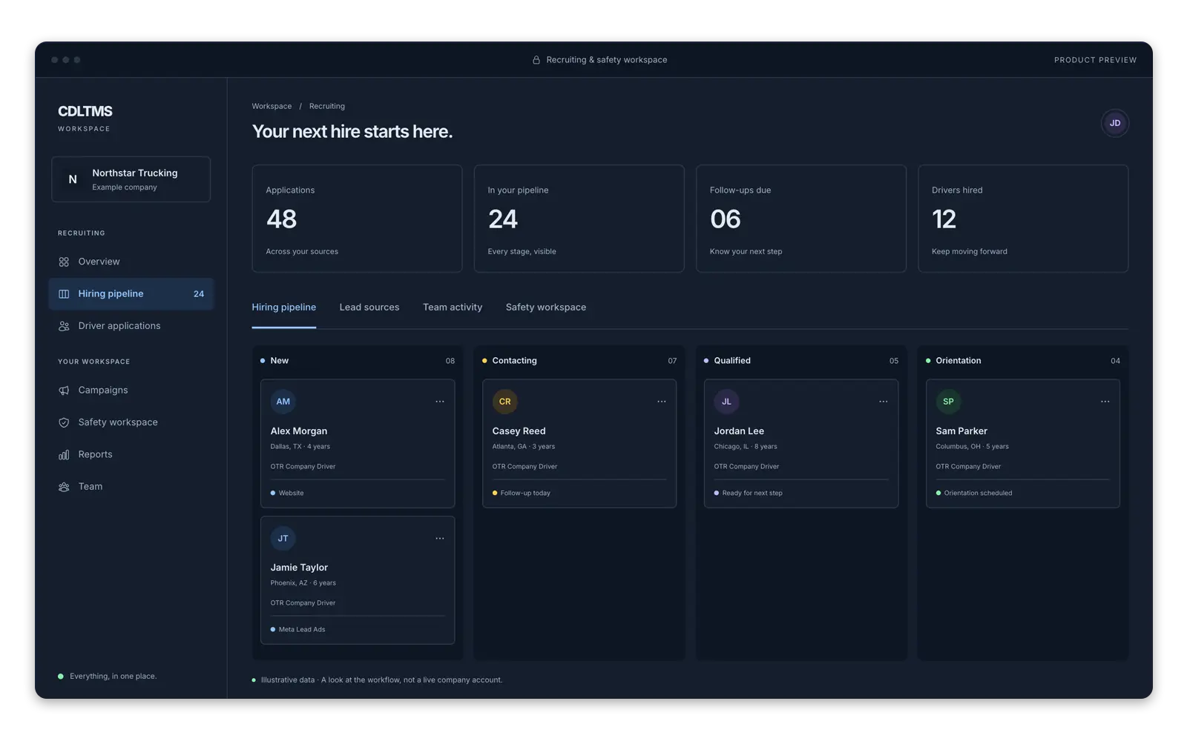
Task: Click the Jordan Lee name
Action: [739, 431]
